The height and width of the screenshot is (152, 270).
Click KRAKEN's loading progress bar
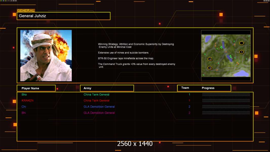(226, 101)
